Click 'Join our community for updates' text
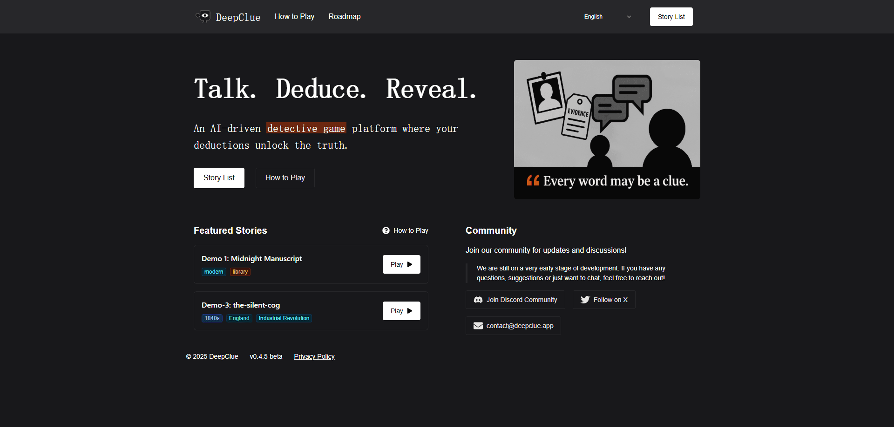The width and height of the screenshot is (894, 427). pos(546,250)
